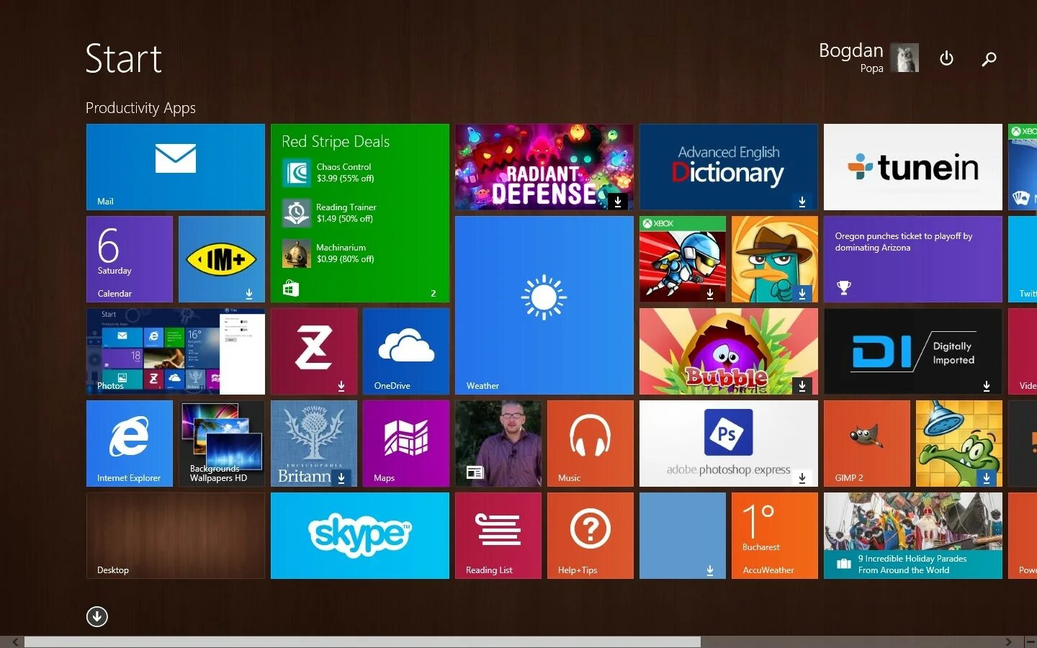Select Chaos Control deal in Red Stripe Deals
The image size is (1037, 648).
[328, 173]
